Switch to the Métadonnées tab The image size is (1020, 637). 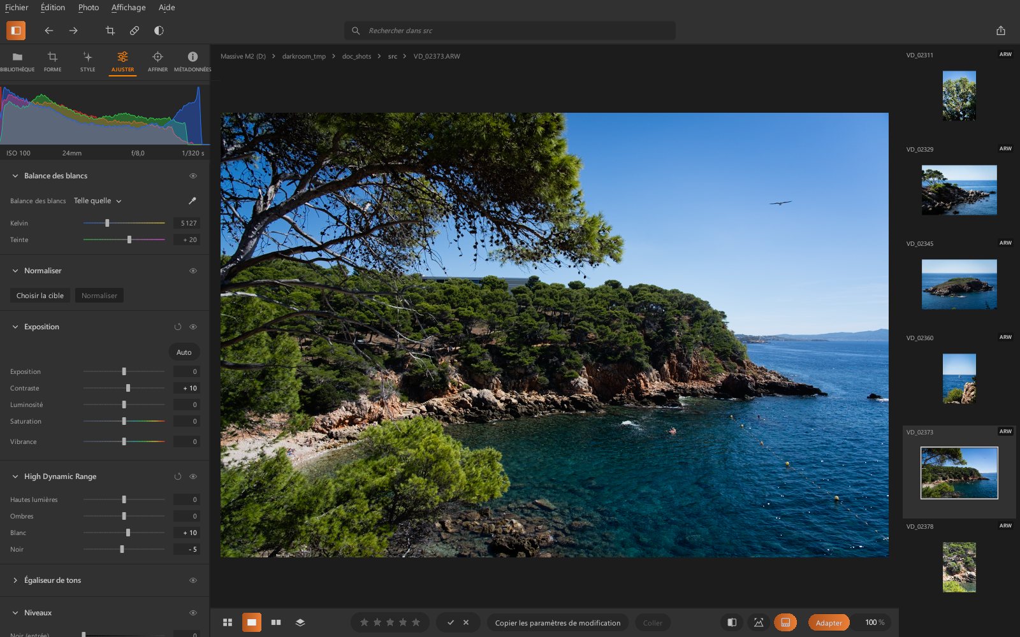pos(193,62)
